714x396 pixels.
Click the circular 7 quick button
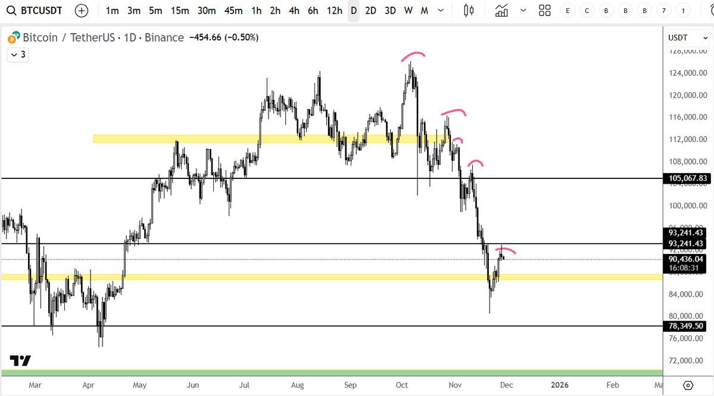coord(664,11)
